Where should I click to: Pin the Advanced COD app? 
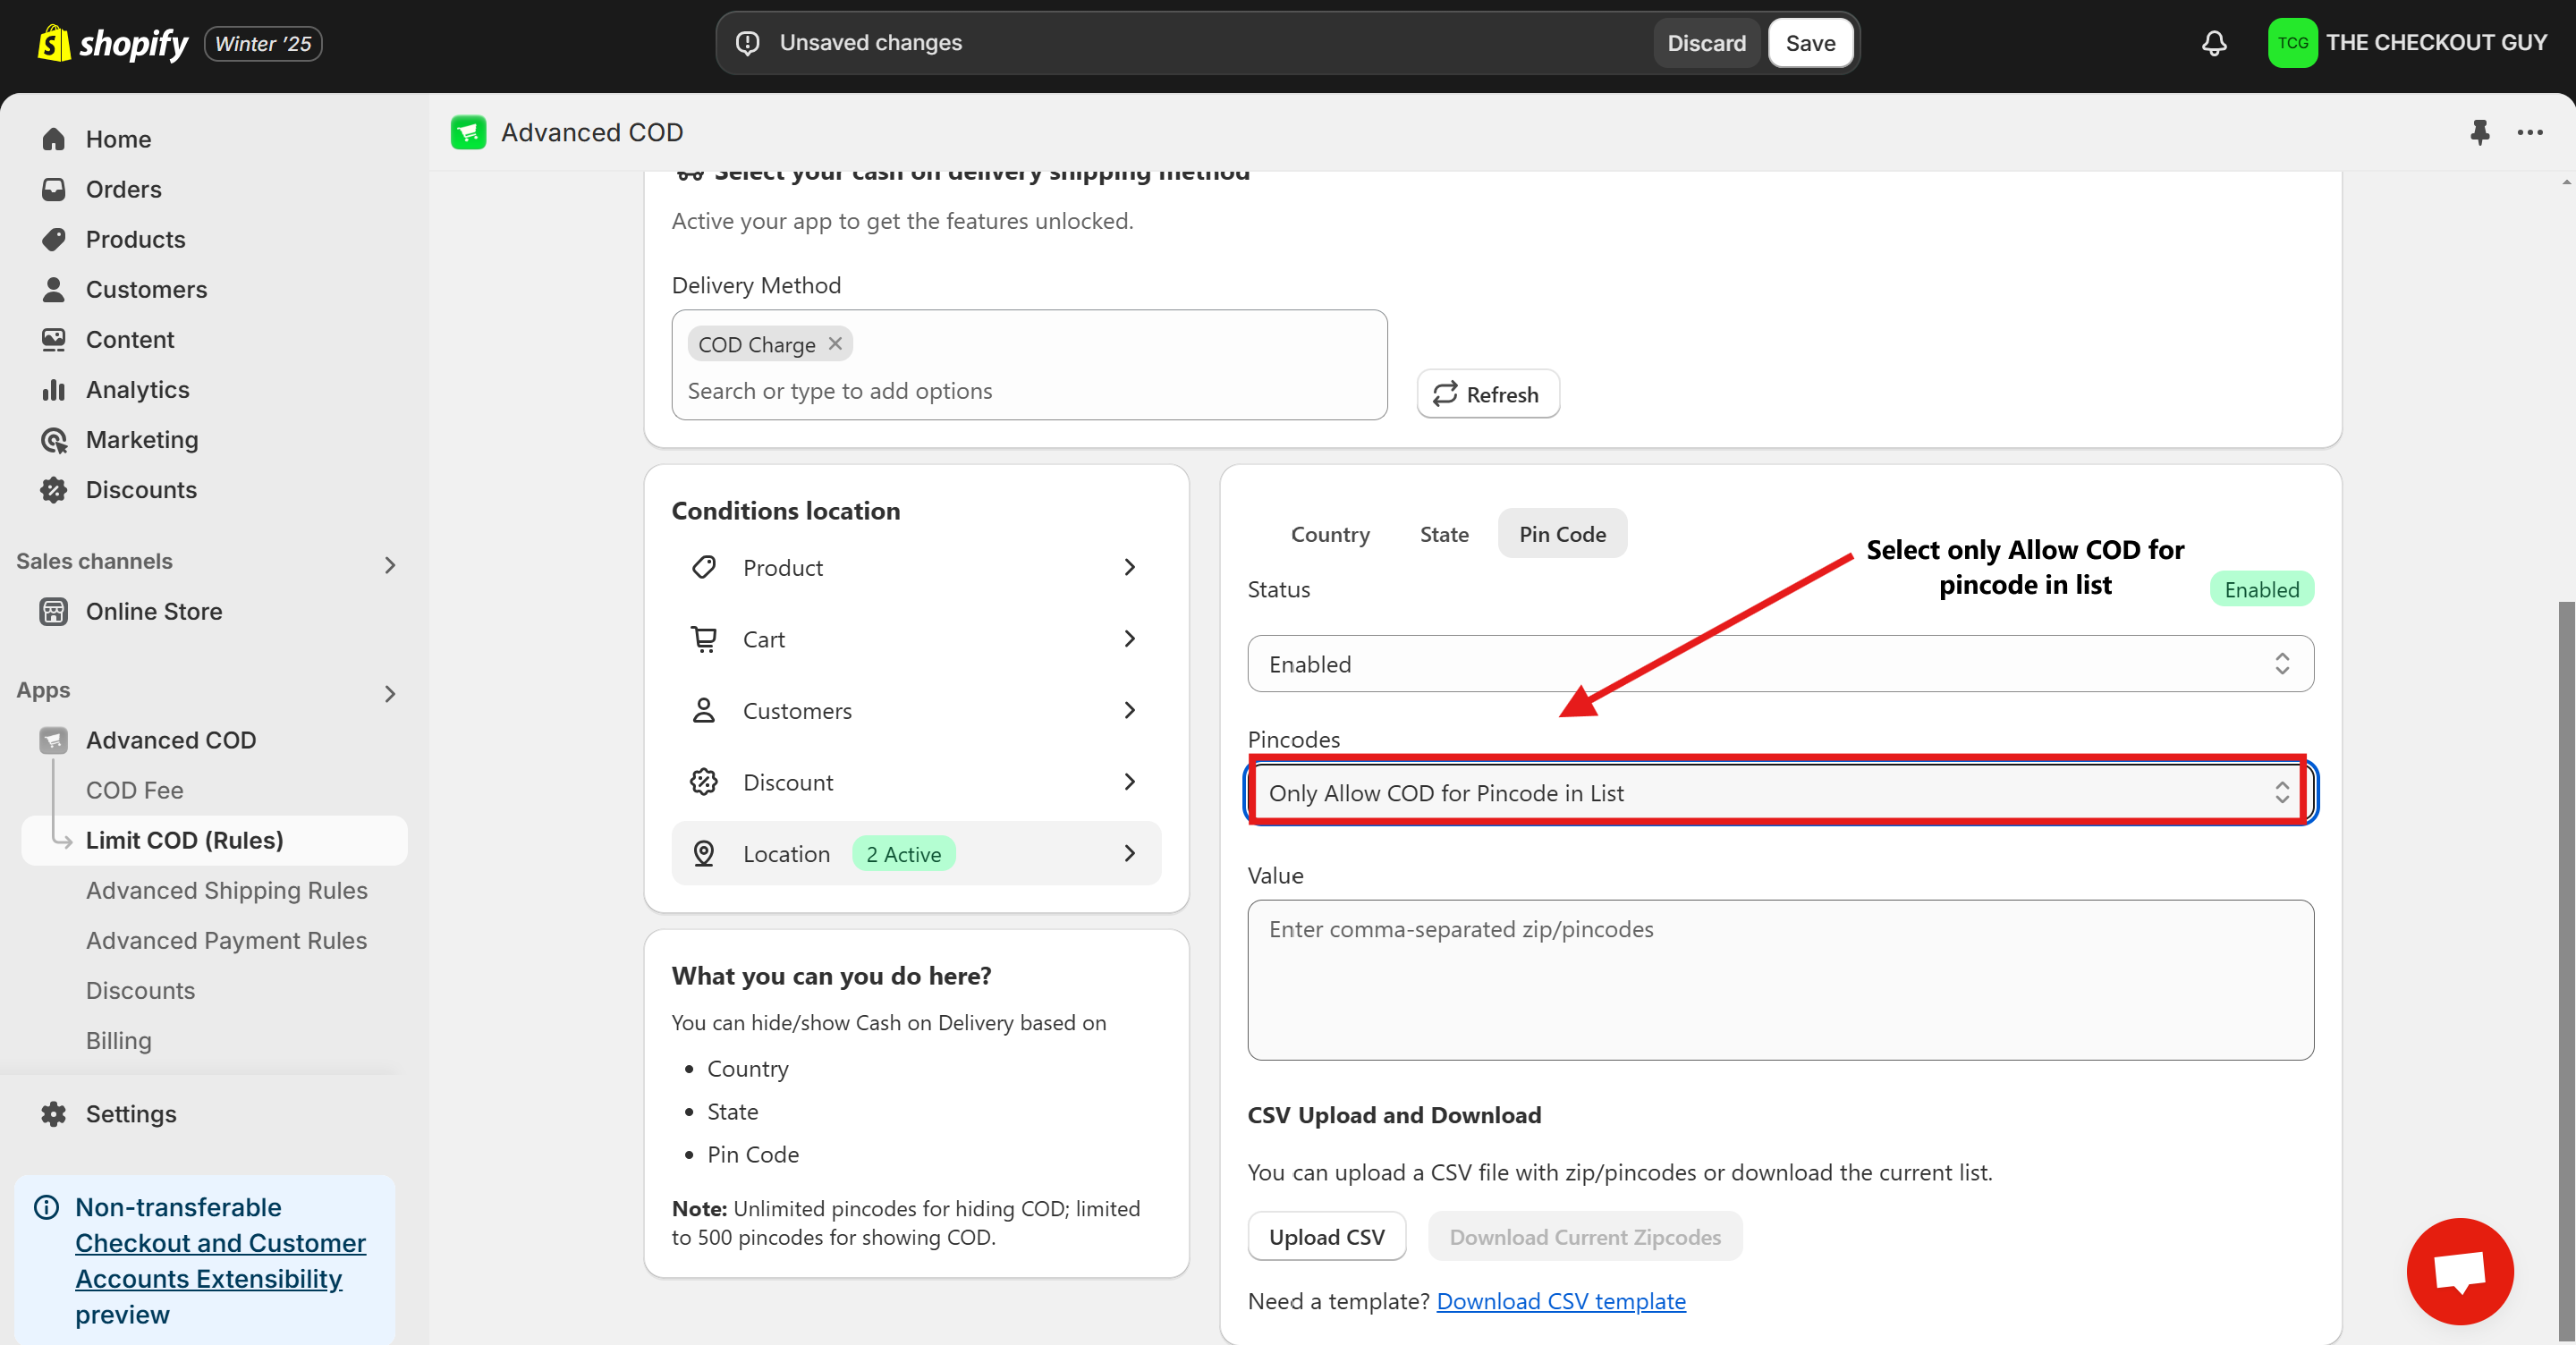click(2480, 132)
